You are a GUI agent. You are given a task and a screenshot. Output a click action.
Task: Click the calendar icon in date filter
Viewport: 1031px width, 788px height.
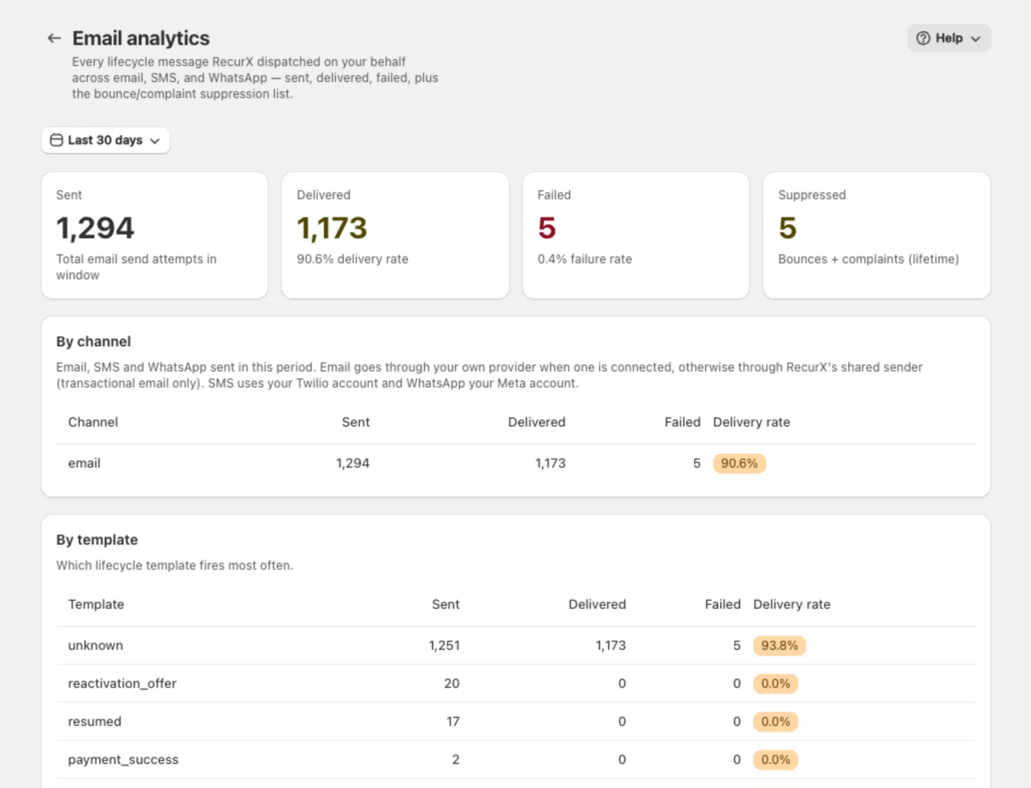pyautogui.click(x=56, y=140)
